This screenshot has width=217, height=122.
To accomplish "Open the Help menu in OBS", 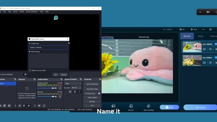I will (47, 12).
